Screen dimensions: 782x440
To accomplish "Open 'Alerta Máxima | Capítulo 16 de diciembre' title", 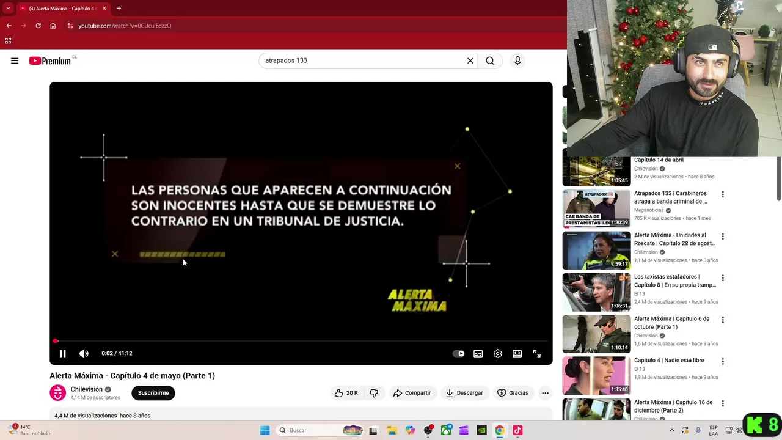I will [673, 406].
